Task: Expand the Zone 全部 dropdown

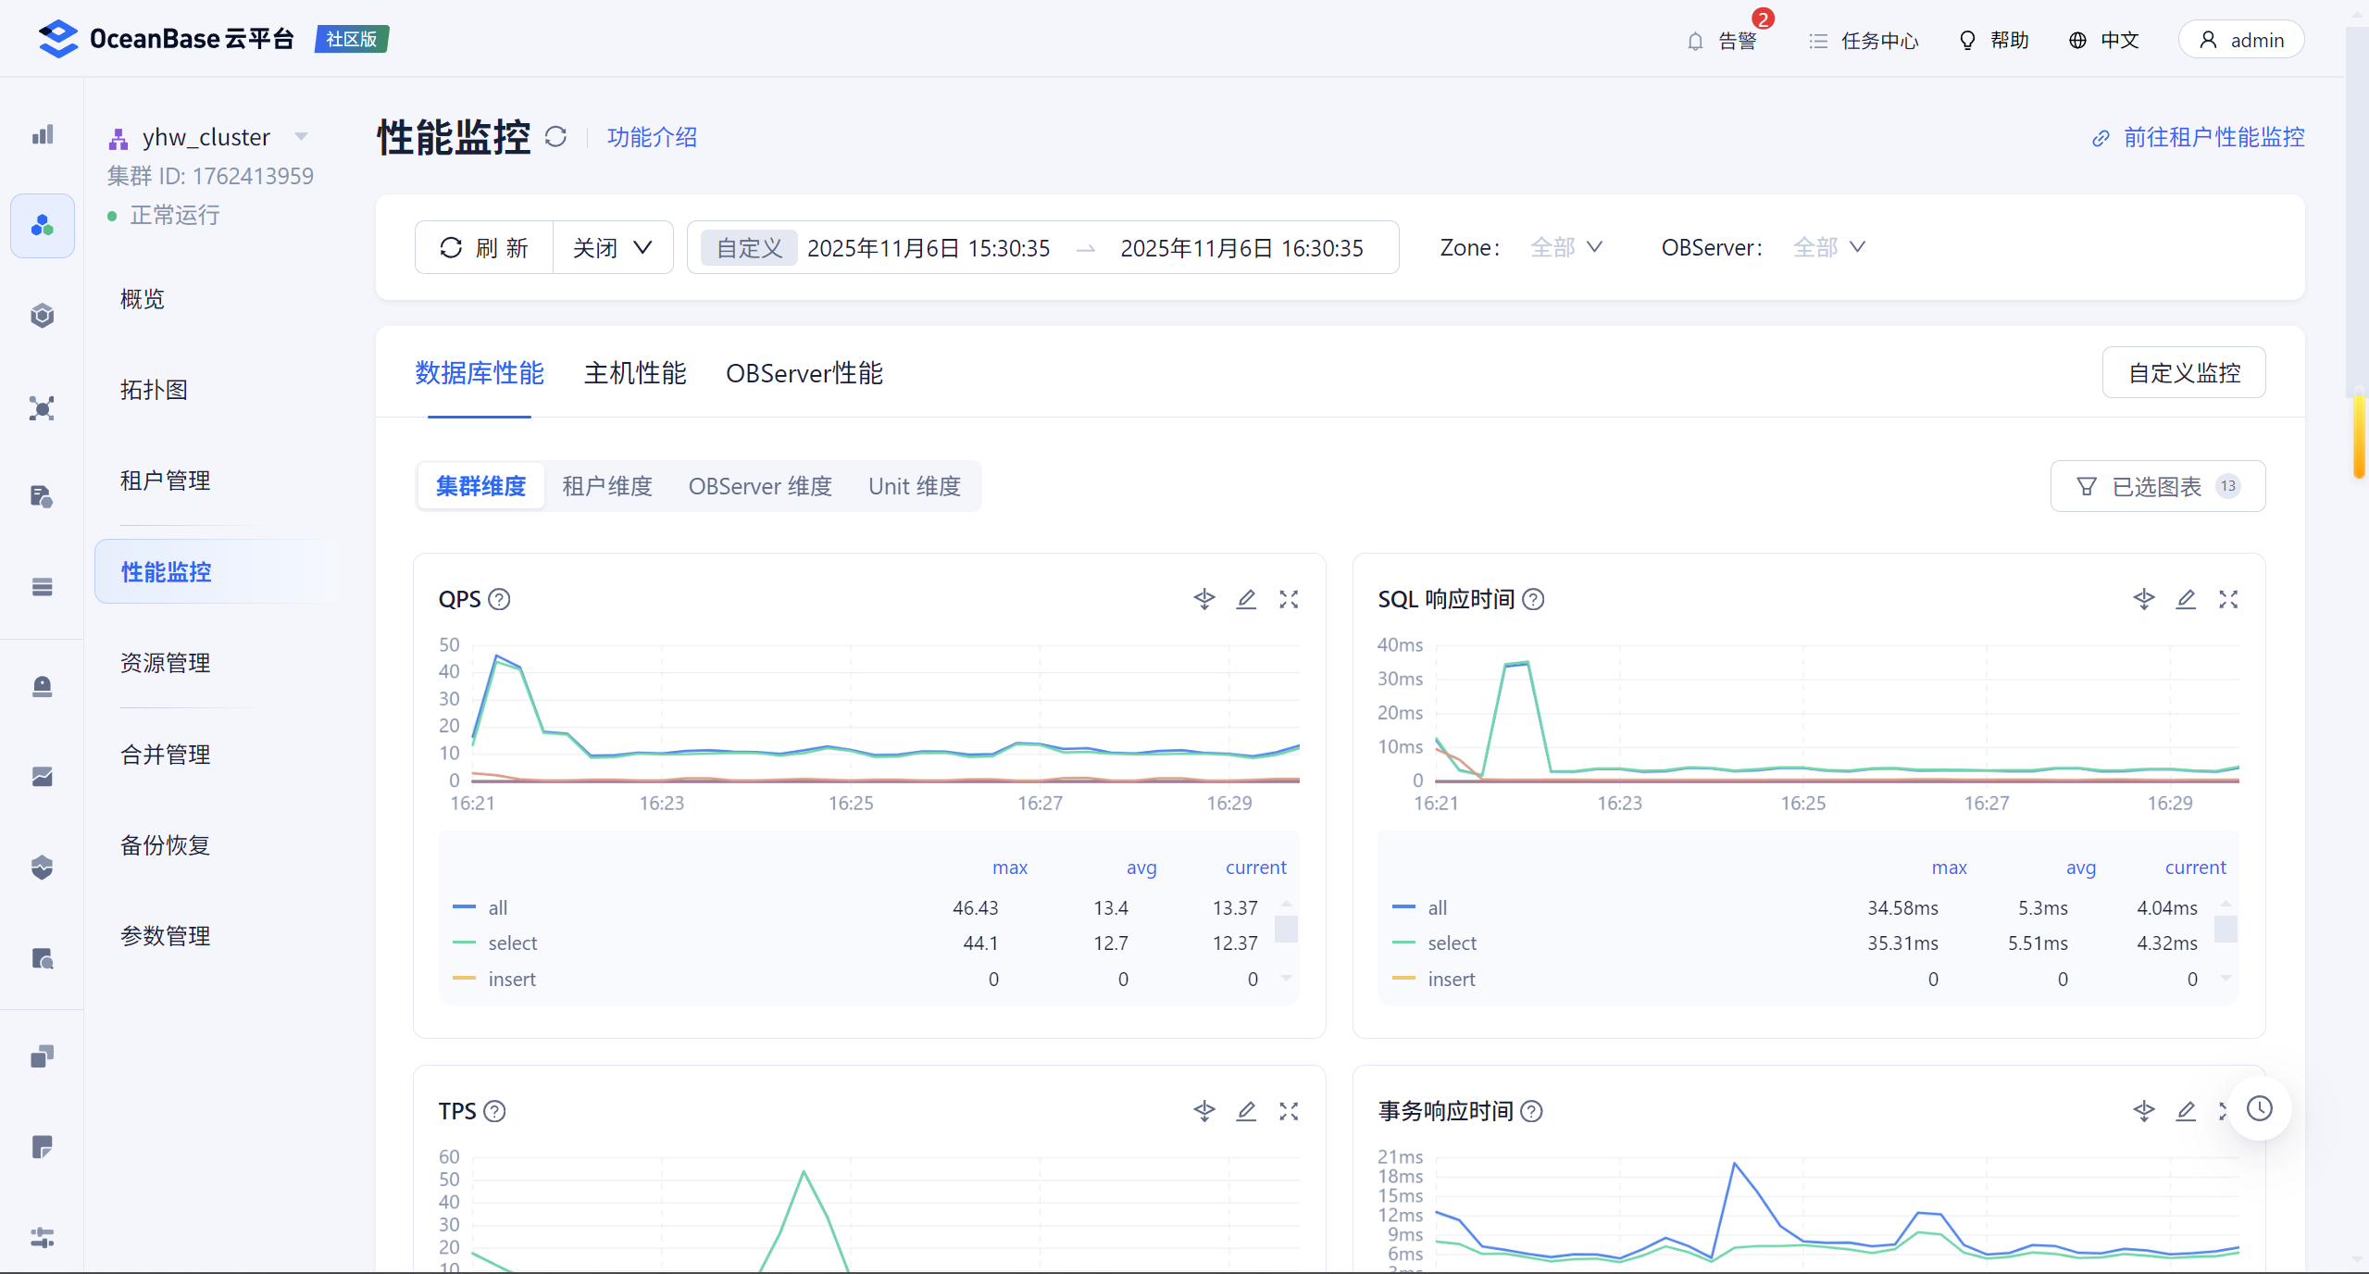Action: coord(1566,247)
